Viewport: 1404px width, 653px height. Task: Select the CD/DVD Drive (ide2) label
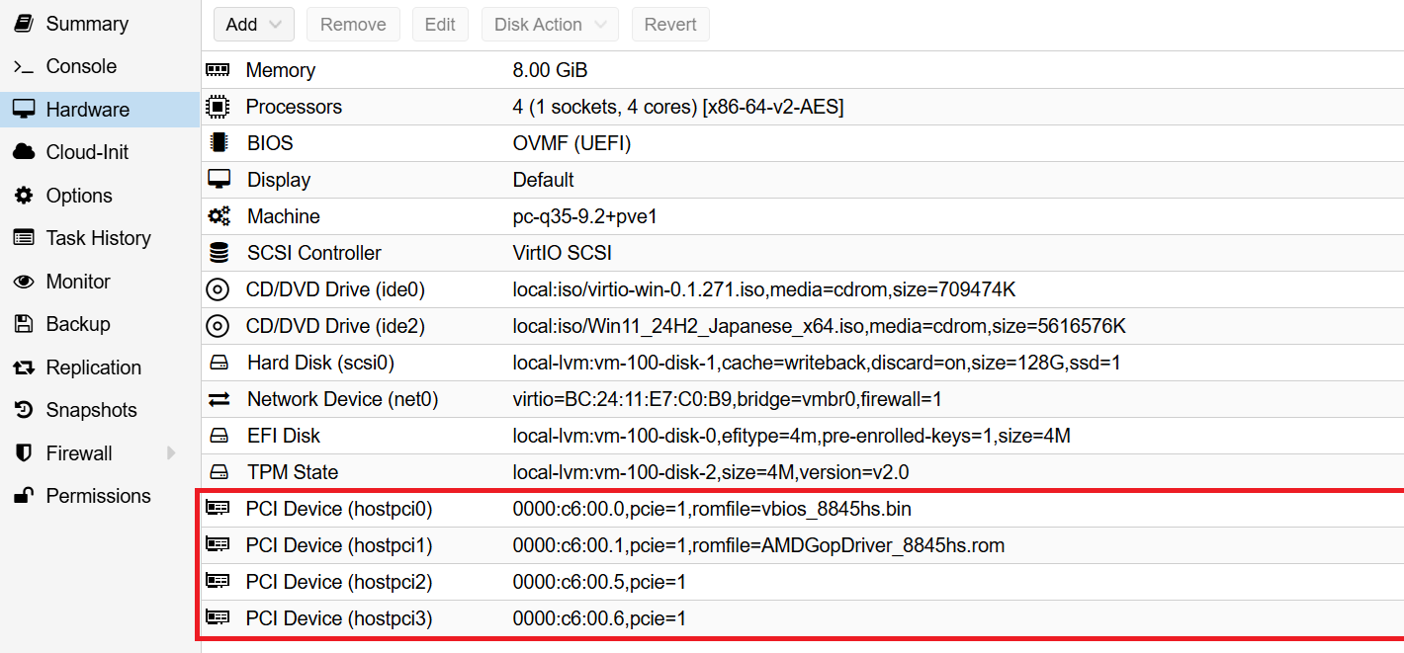(335, 326)
